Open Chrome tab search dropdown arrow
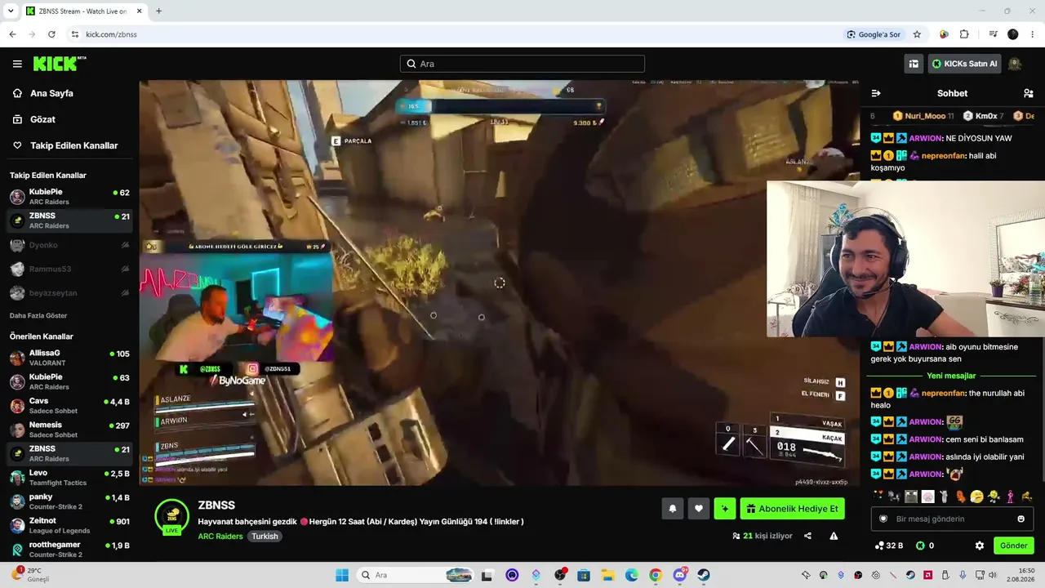This screenshot has width=1045, height=588. [11, 11]
